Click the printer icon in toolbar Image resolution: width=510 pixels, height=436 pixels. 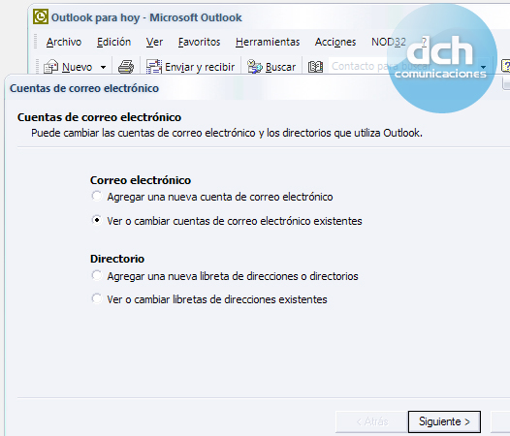(x=126, y=67)
